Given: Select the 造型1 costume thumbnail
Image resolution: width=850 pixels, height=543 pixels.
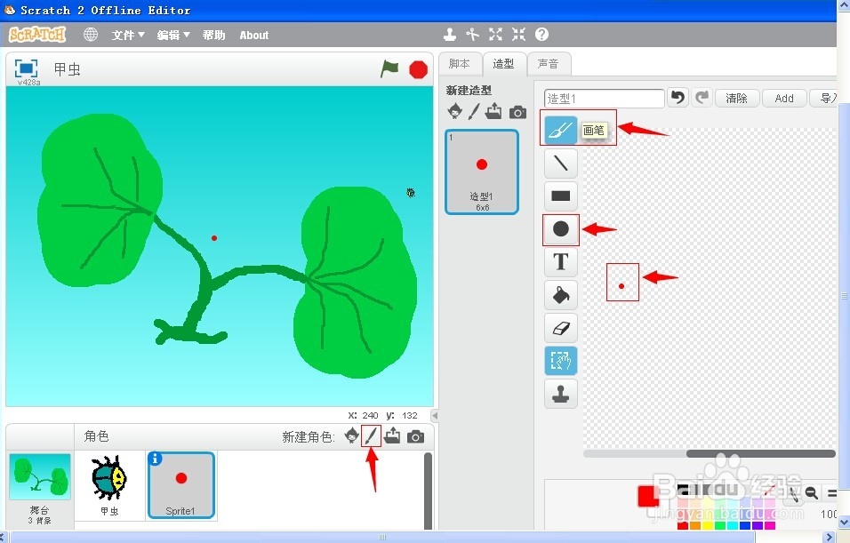Looking at the screenshot, I should 482,172.
